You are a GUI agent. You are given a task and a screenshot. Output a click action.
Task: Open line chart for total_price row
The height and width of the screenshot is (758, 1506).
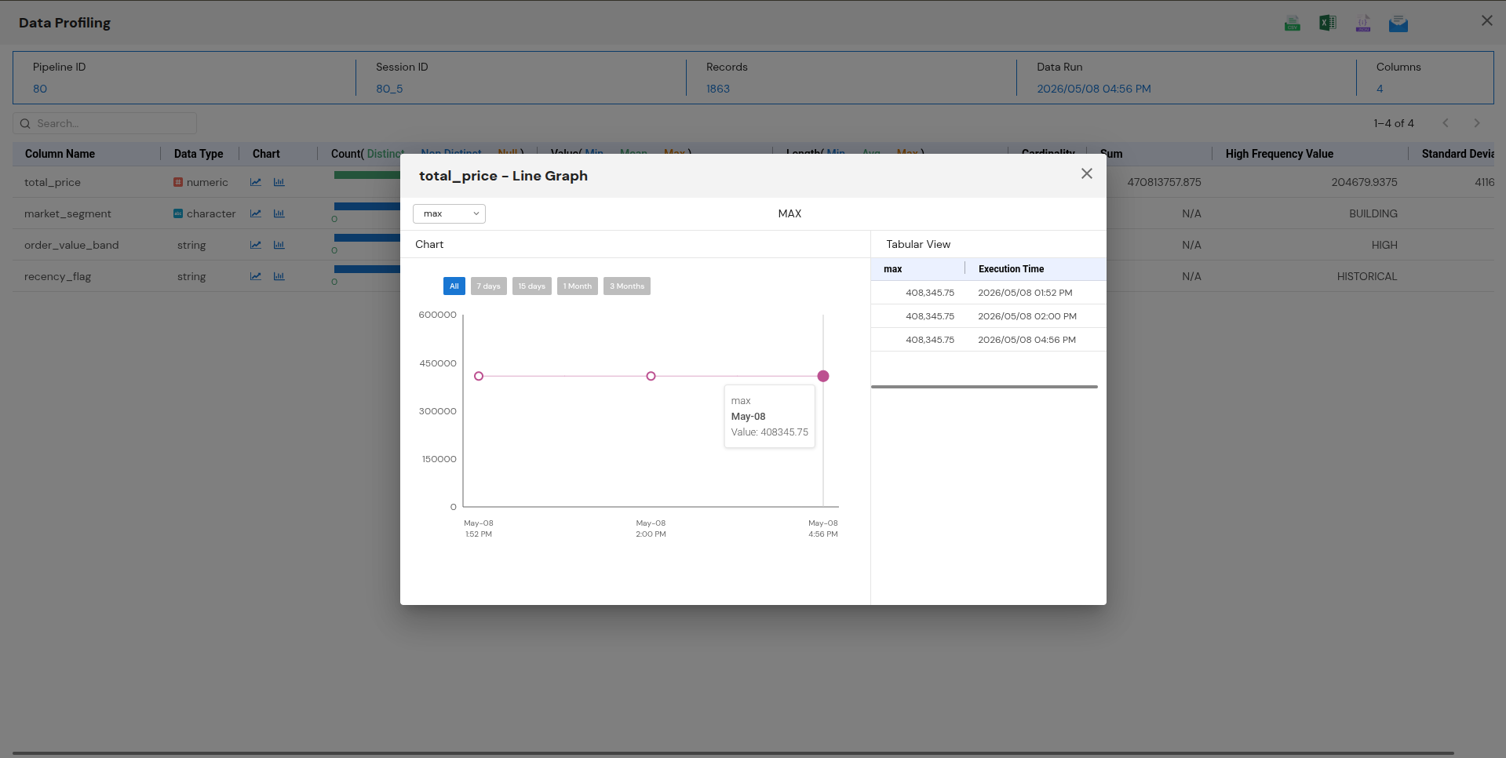tap(256, 182)
